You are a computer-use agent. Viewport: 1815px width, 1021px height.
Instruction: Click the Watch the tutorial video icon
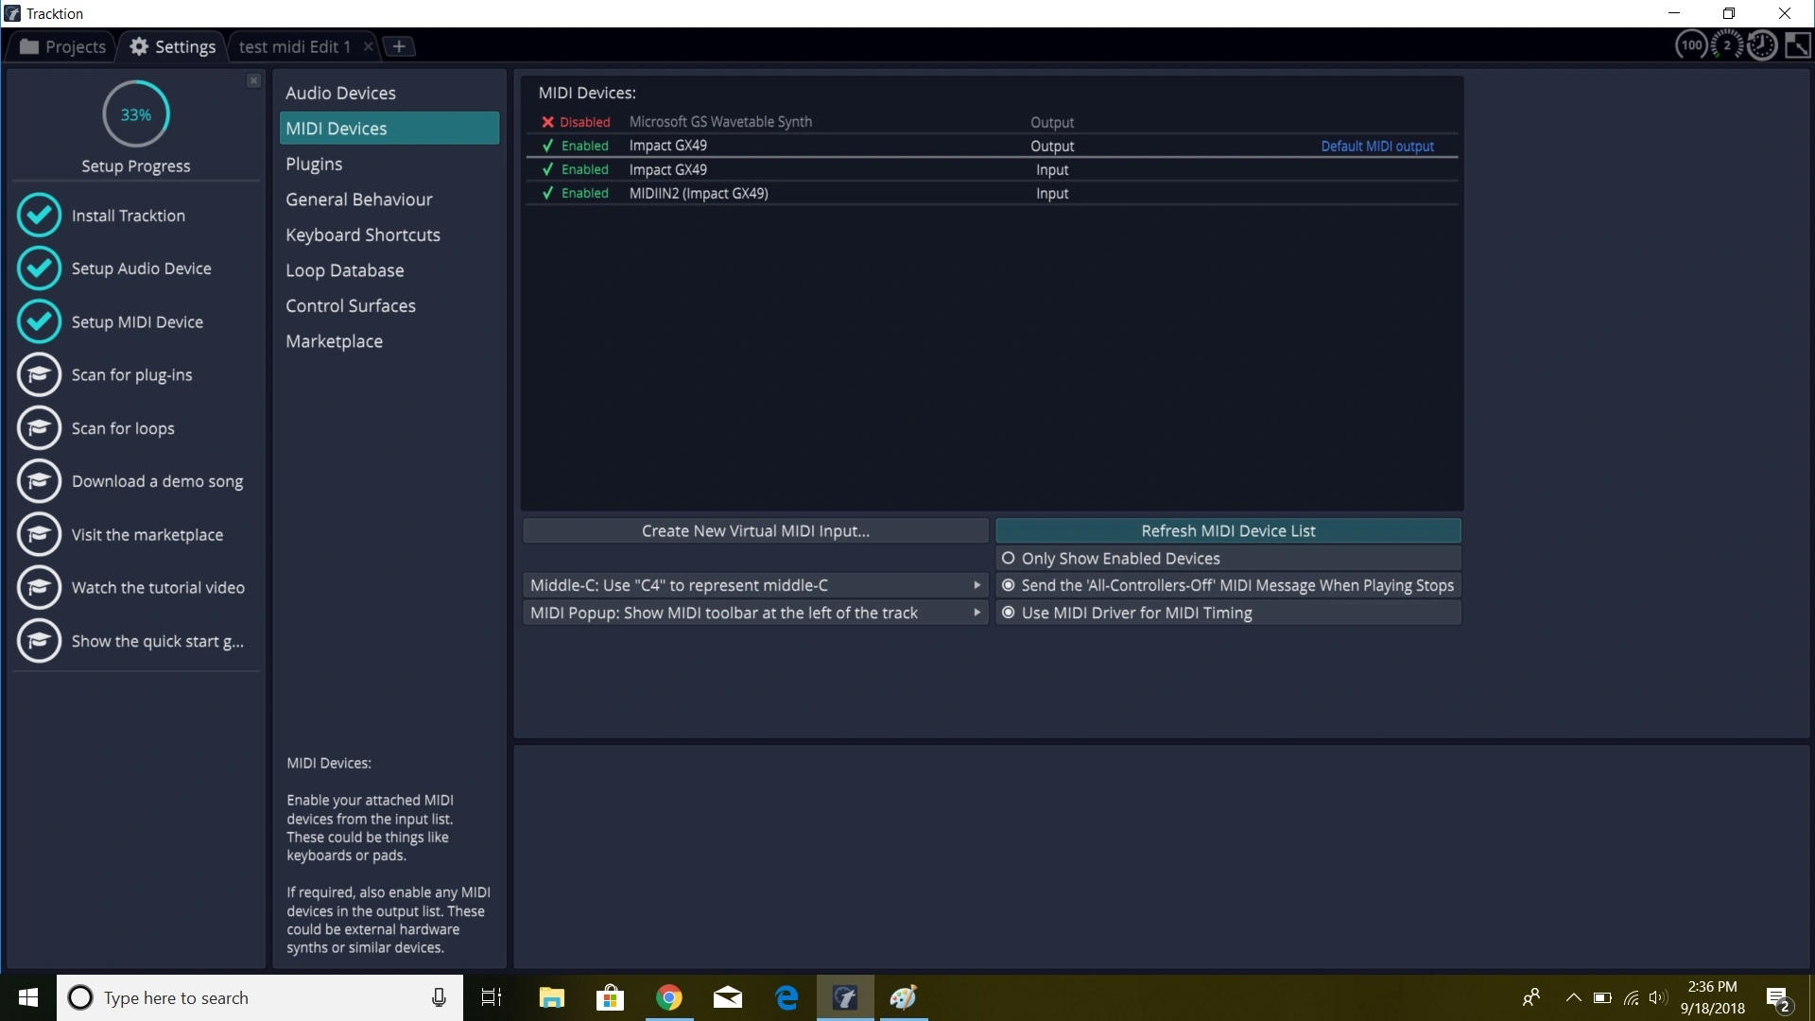point(39,588)
